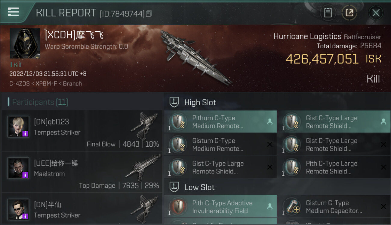Click the X mark on the lower-left Gist C-Type Large row
391x225 pixels.
coord(270,167)
